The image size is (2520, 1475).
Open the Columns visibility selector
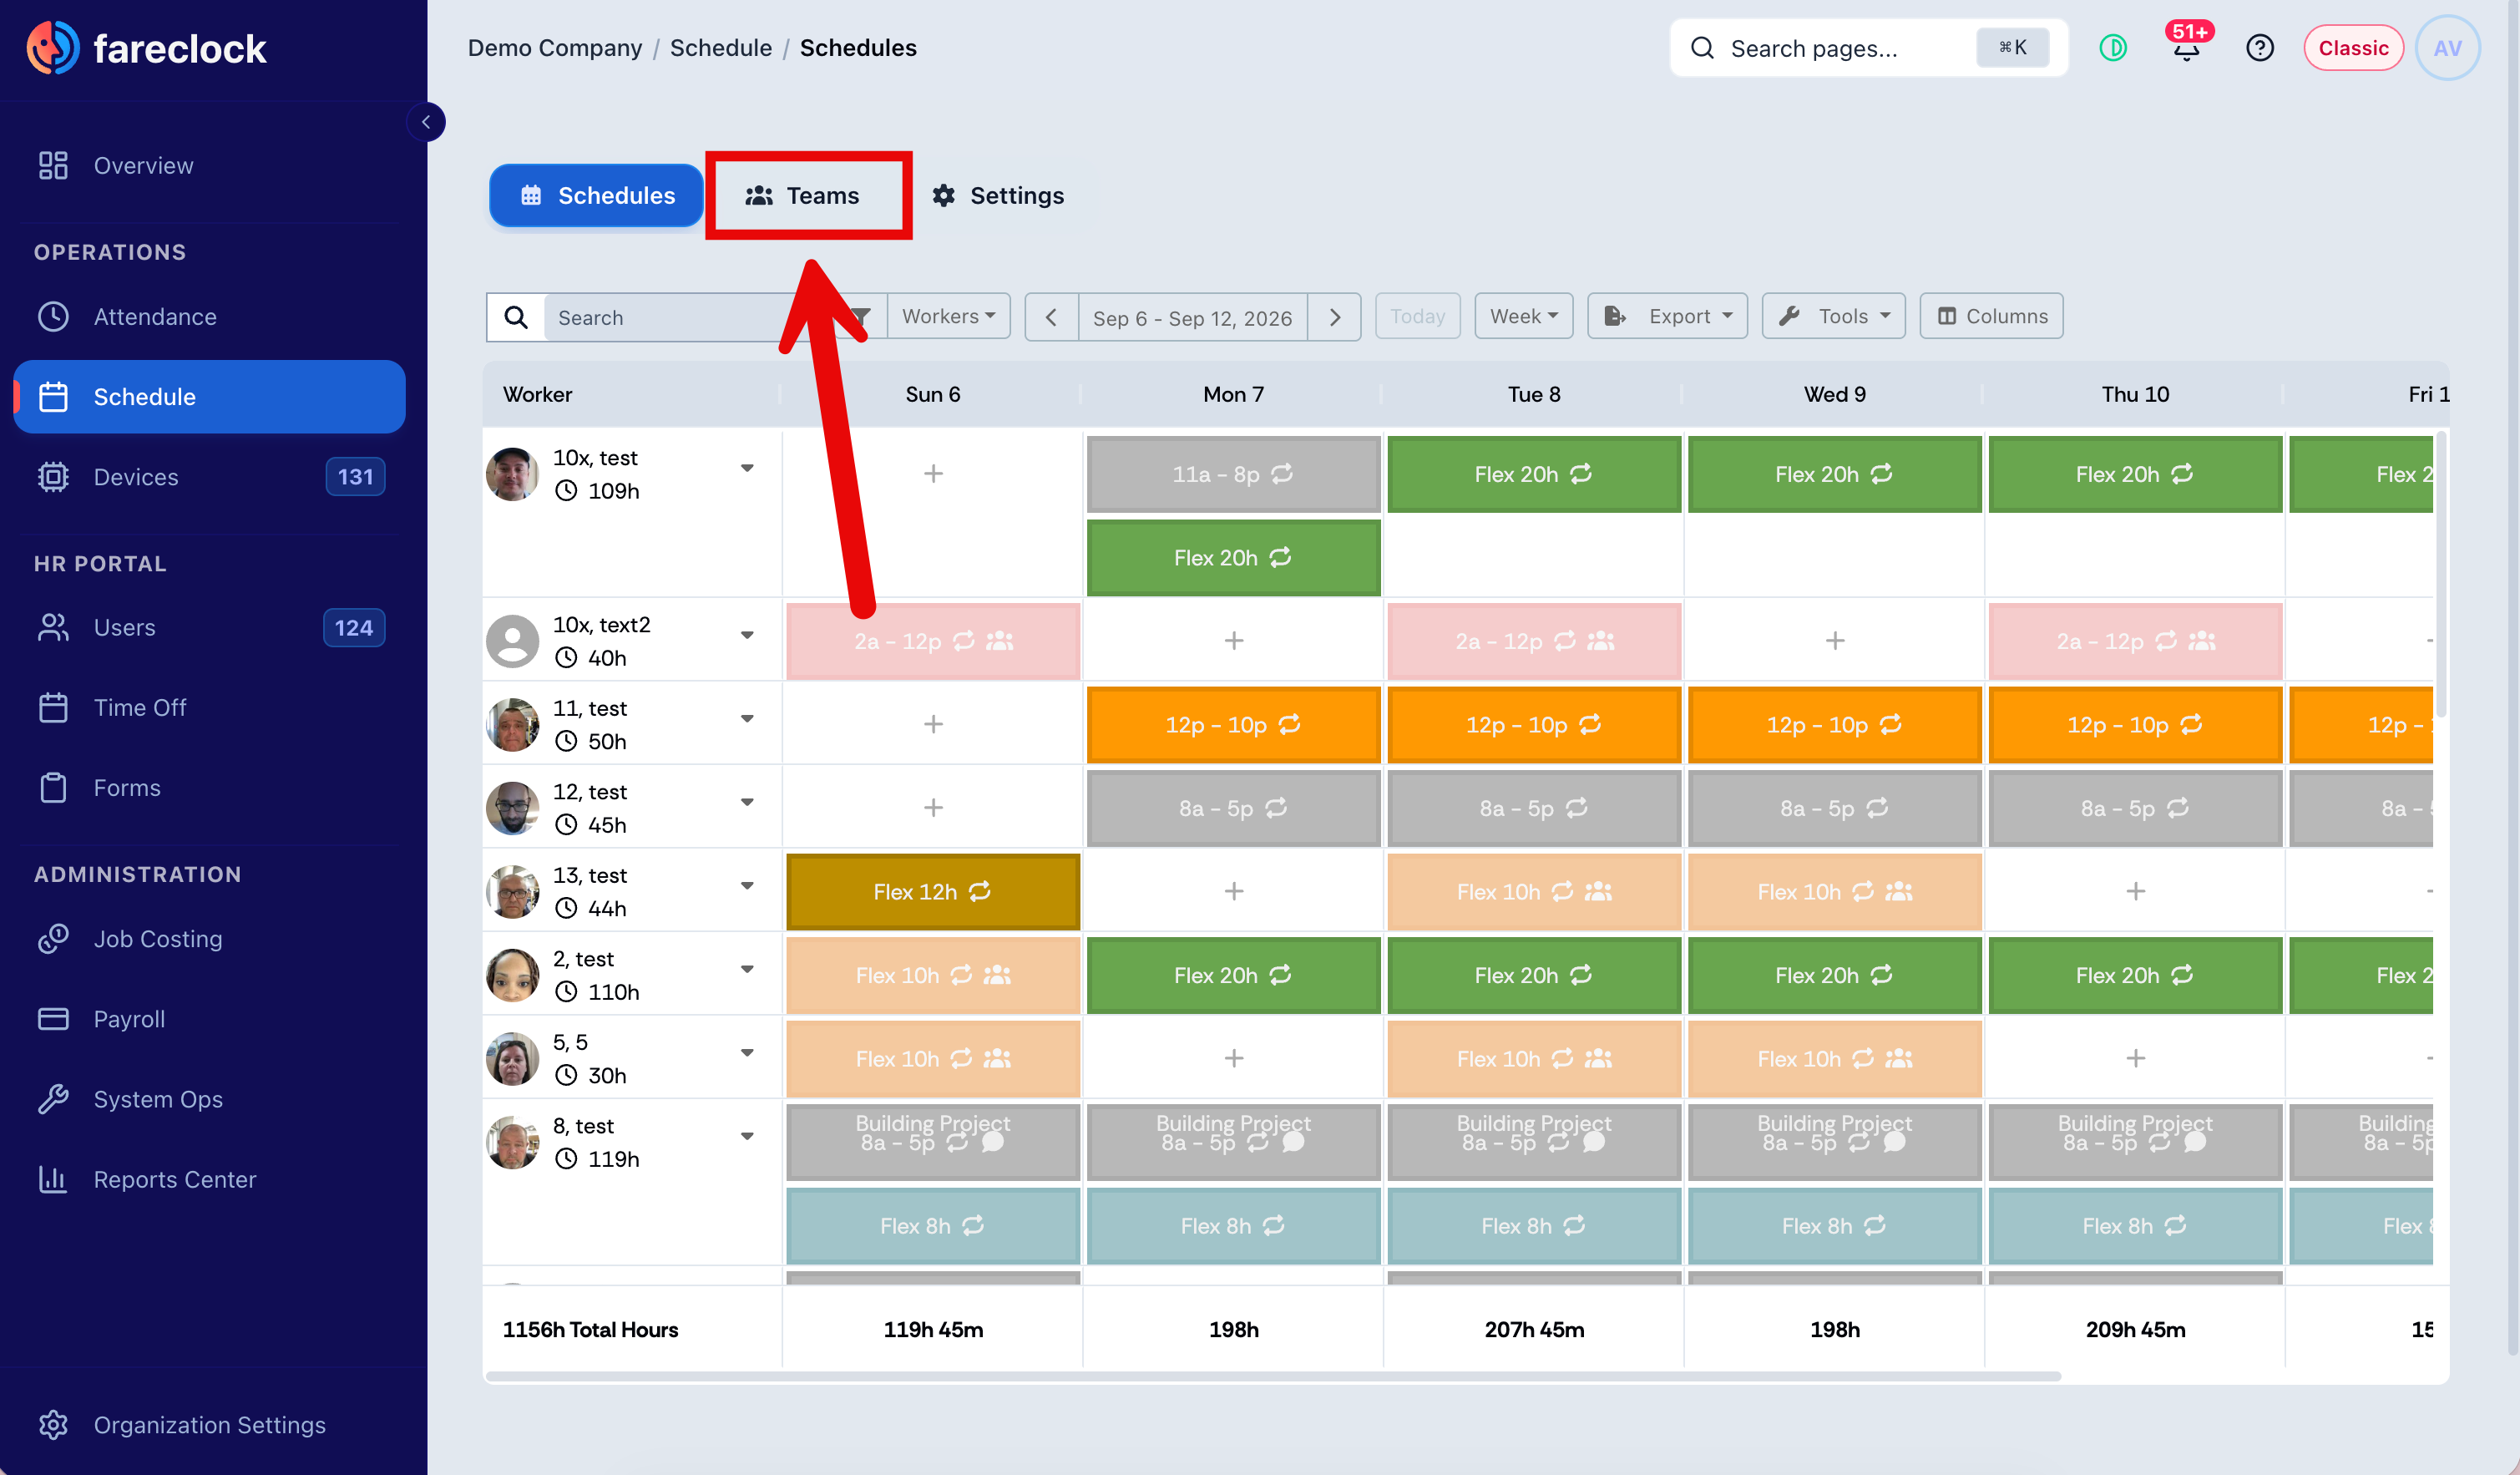(1991, 316)
